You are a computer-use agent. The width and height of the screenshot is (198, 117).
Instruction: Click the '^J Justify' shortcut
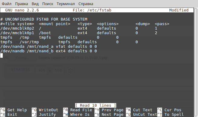coord(44,115)
